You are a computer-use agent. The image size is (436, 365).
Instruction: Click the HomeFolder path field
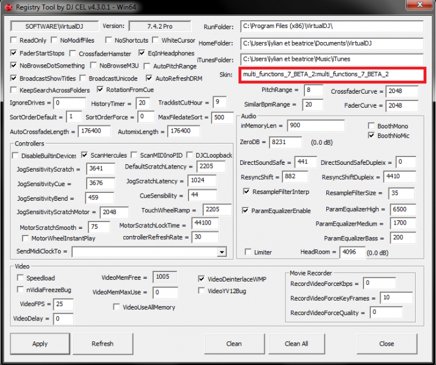[332, 44]
